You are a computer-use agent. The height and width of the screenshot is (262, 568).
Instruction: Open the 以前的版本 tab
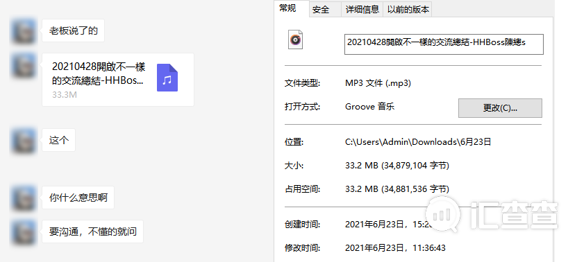[x=408, y=10]
